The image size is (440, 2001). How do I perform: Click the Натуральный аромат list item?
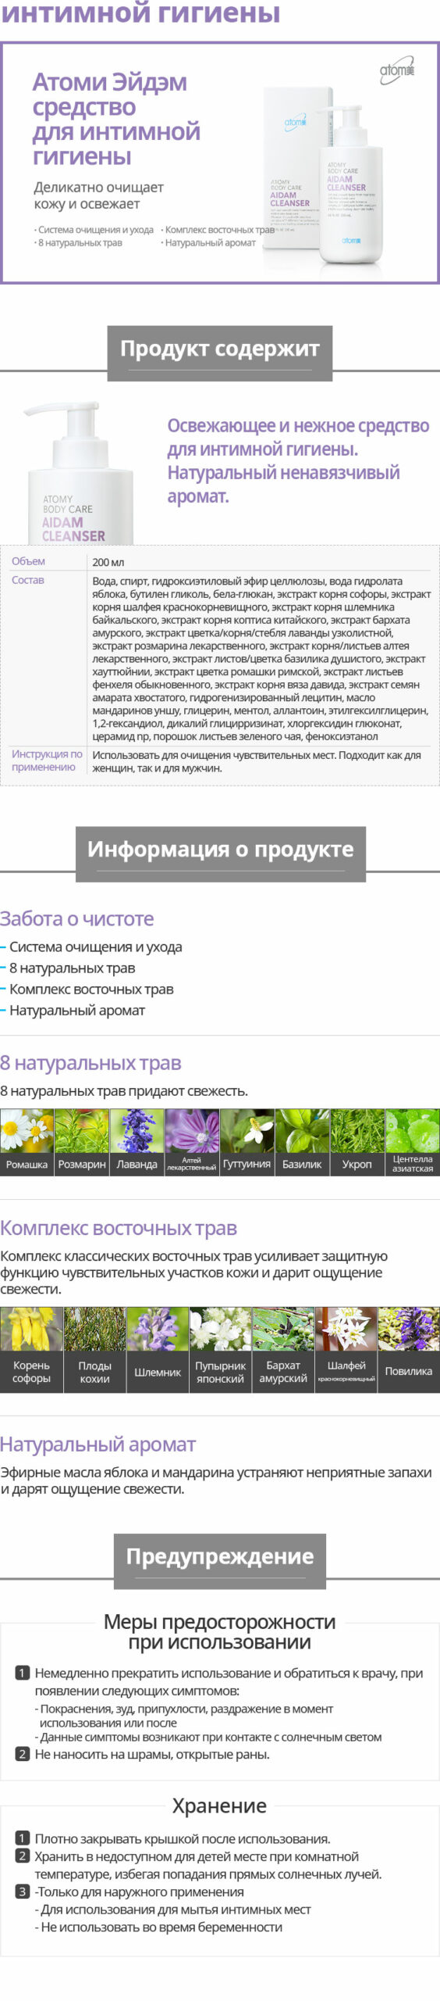77,1010
